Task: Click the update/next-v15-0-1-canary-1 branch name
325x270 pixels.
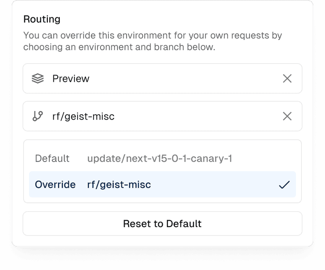Action: (159, 159)
